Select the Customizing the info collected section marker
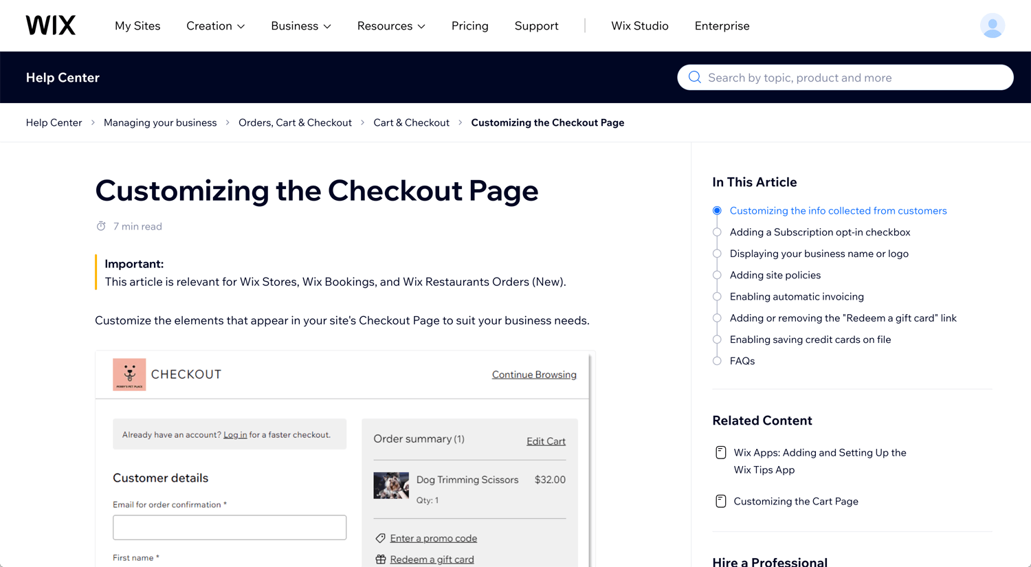1031x567 pixels. [x=717, y=211]
